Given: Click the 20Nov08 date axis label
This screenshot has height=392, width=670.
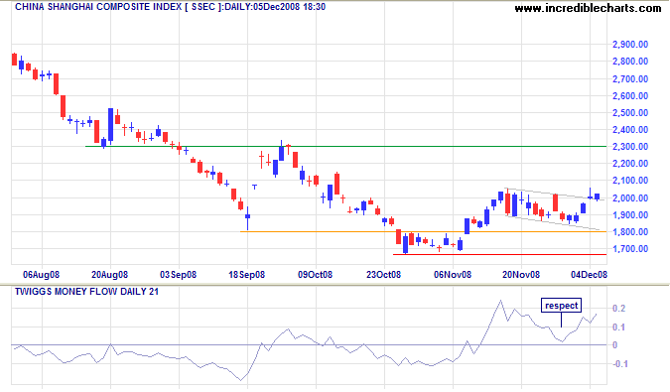Looking at the screenshot, I should [x=521, y=275].
